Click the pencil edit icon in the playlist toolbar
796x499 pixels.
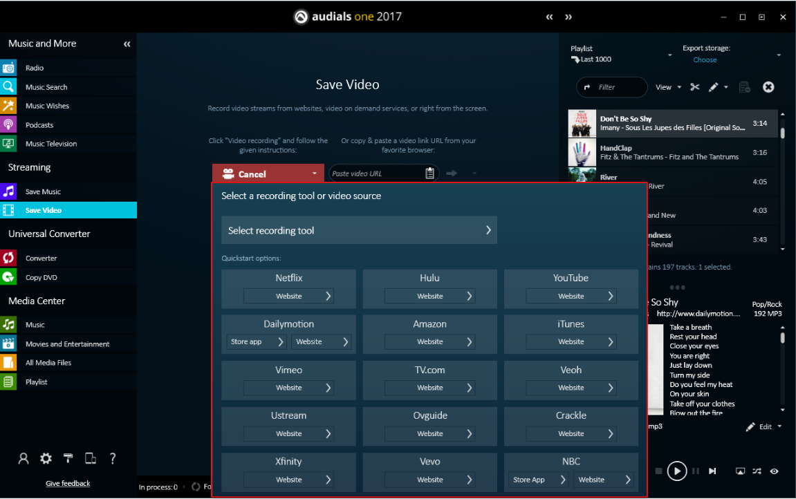click(713, 87)
